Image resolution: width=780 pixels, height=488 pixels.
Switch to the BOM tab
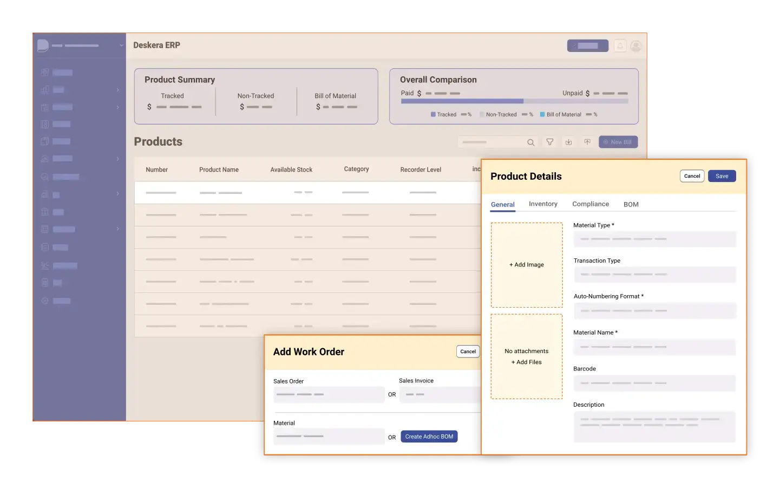pyautogui.click(x=631, y=204)
